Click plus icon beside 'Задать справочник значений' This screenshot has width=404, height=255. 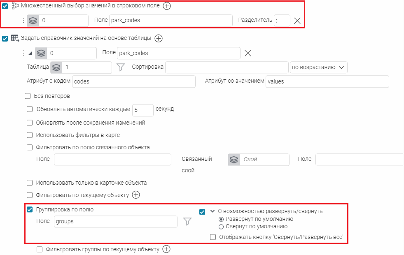click(159, 39)
